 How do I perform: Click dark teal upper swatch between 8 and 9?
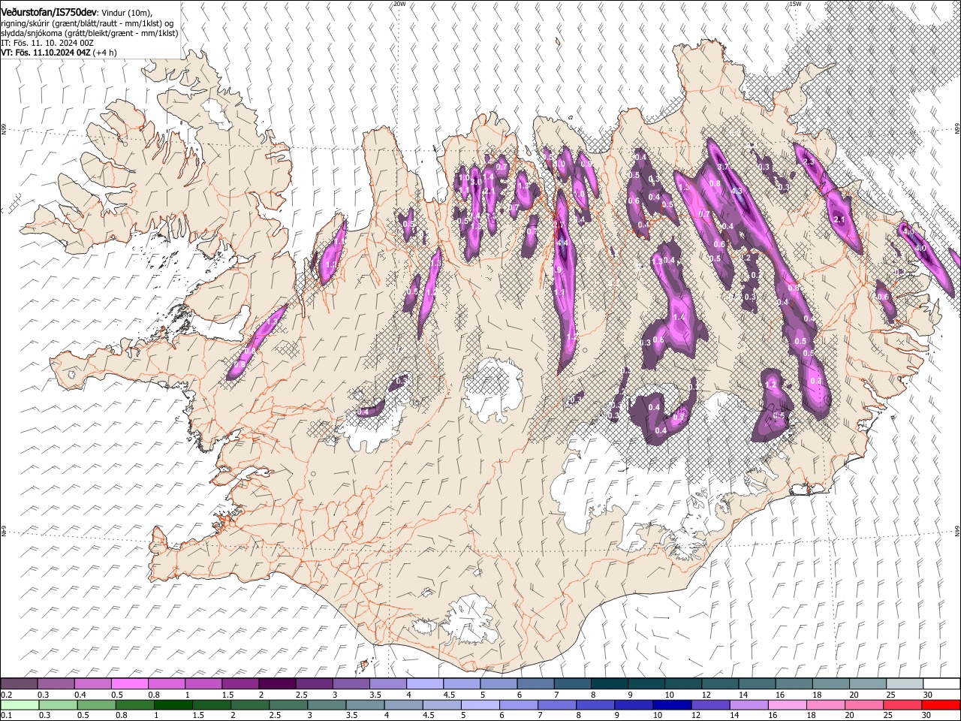[609, 683]
